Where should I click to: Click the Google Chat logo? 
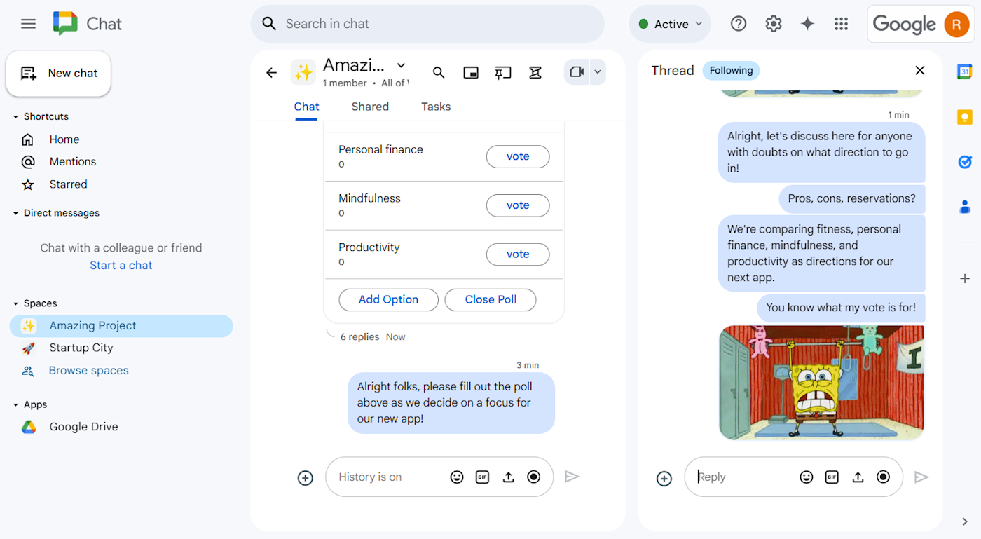(65, 24)
